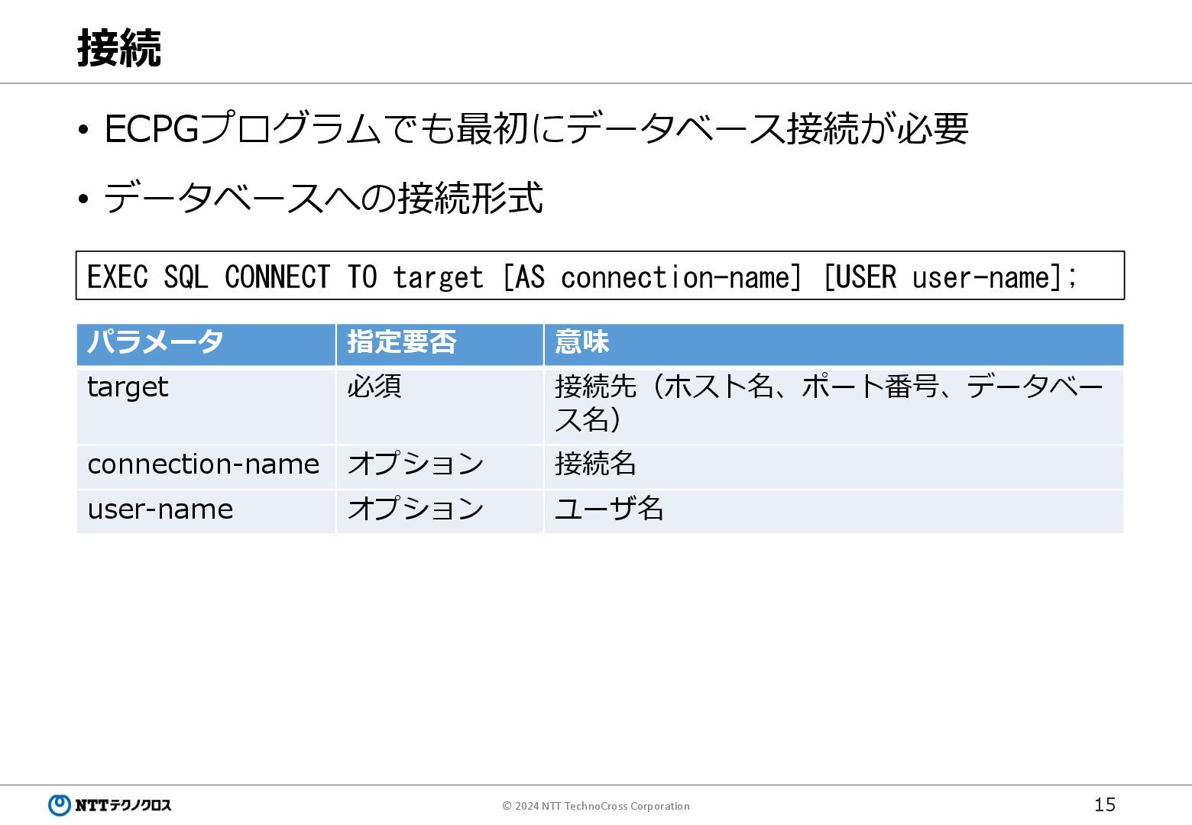Click the table header 指定要否
This screenshot has width=1192, height=825.
pos(440,345)
